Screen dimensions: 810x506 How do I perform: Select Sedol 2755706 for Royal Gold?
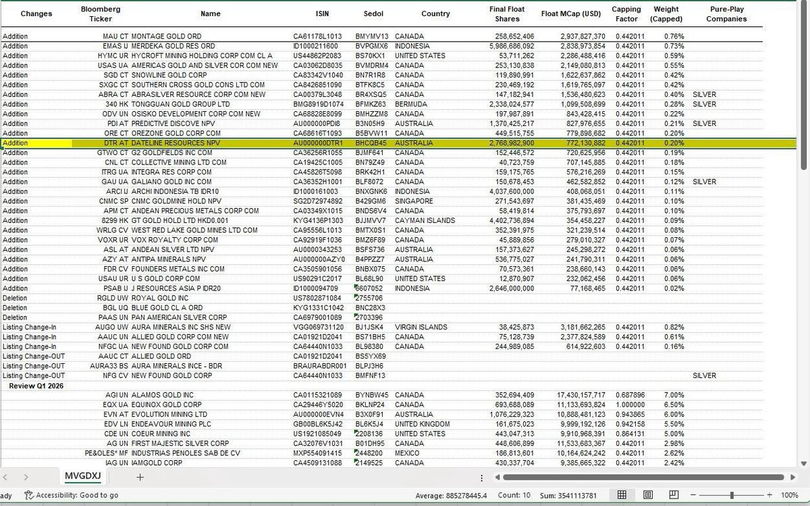(x=369, y=298)
